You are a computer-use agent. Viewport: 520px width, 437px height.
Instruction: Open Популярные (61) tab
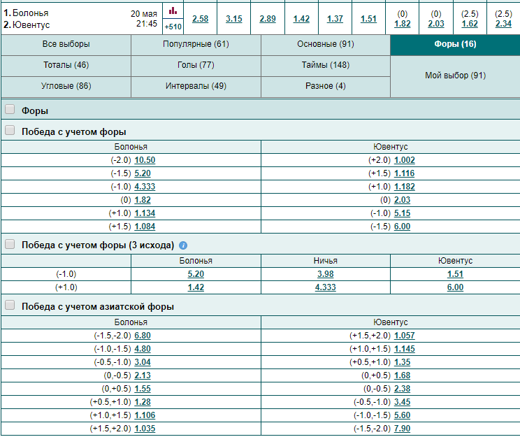coord(196,45)
